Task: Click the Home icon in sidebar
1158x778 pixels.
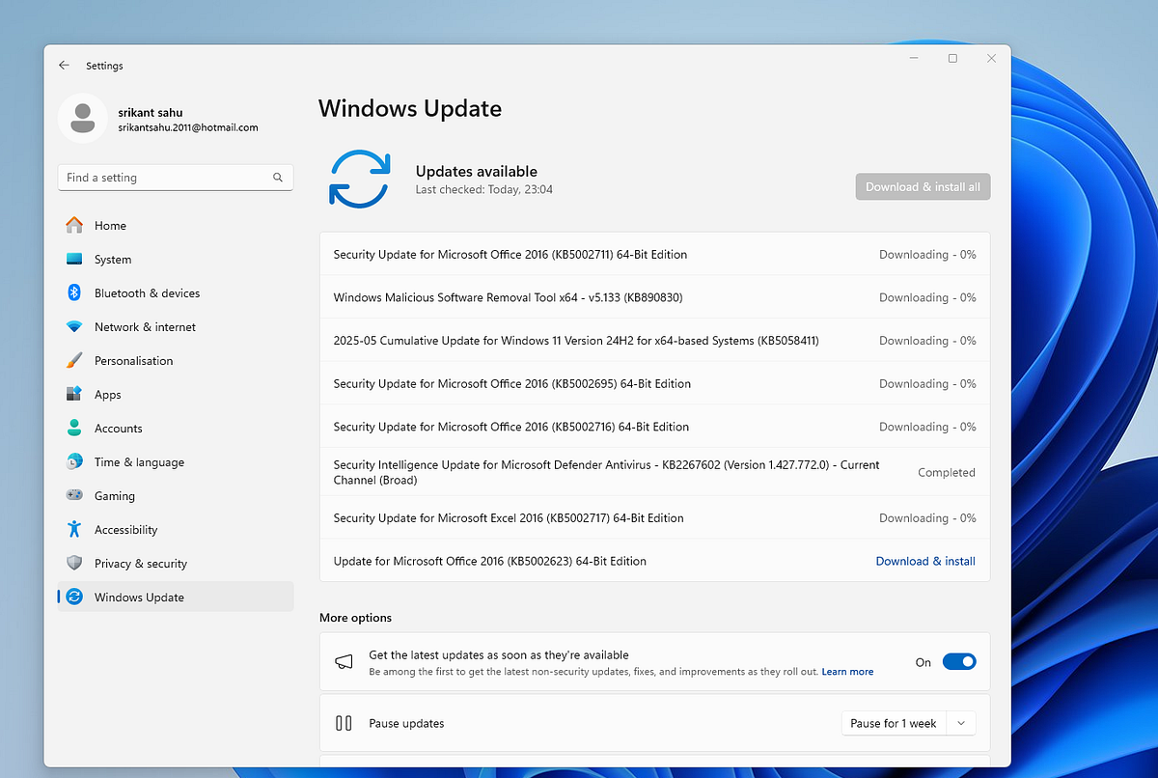Action: [x=74, y=225]
